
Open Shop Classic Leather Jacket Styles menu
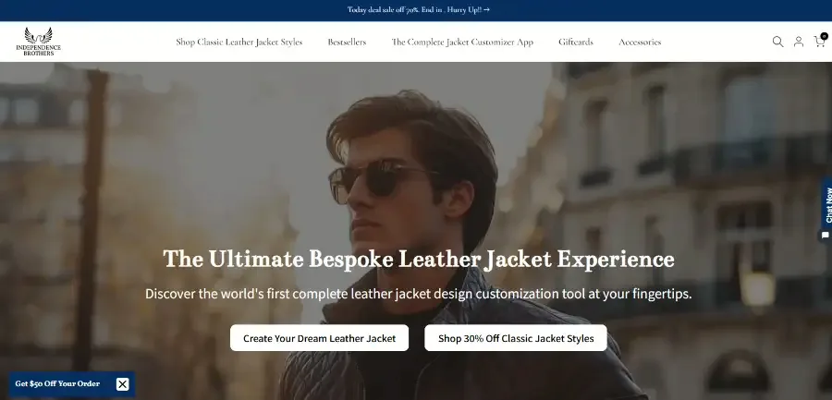tap(239, 42)
